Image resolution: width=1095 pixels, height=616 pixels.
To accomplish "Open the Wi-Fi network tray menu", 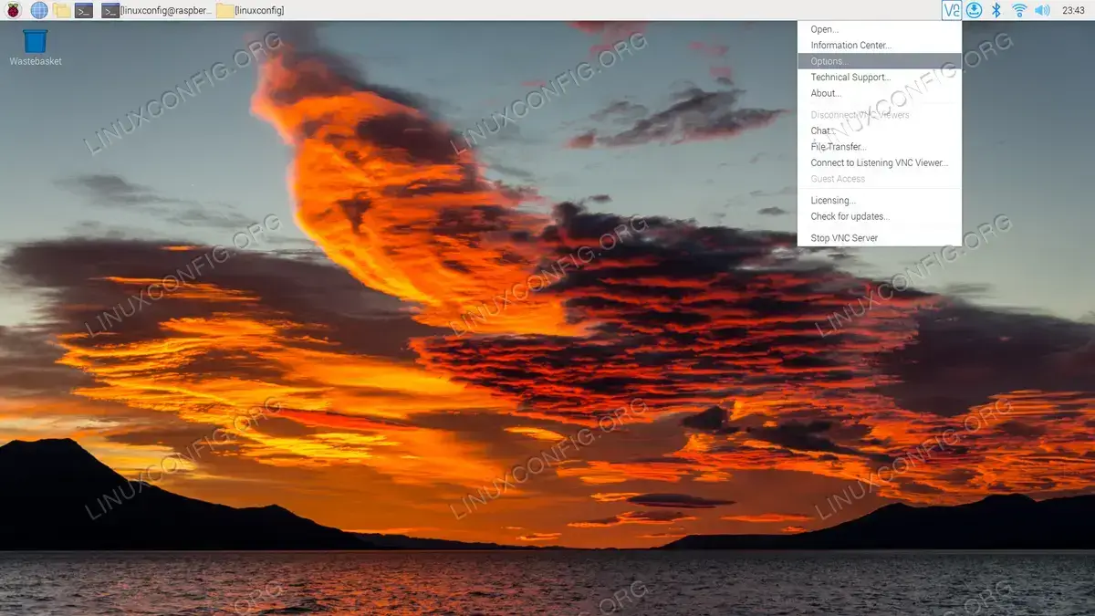I will (1019, 10).
